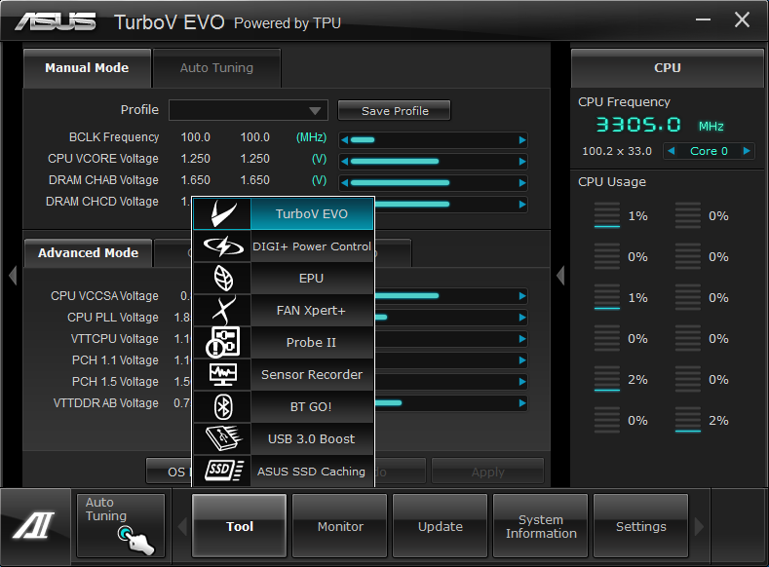Click the Sensor Recorder graph icon
Viewport: 769px width, 567px height.
tap(222, 375)
